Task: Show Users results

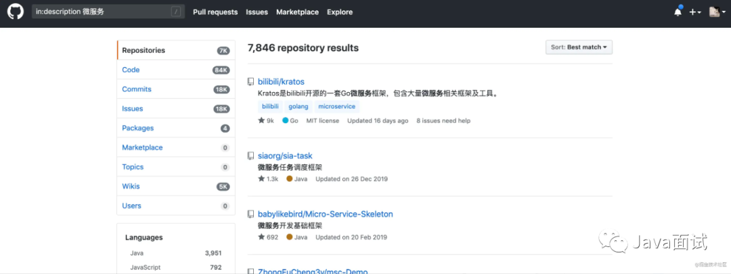Action: (x=176, y=206)
